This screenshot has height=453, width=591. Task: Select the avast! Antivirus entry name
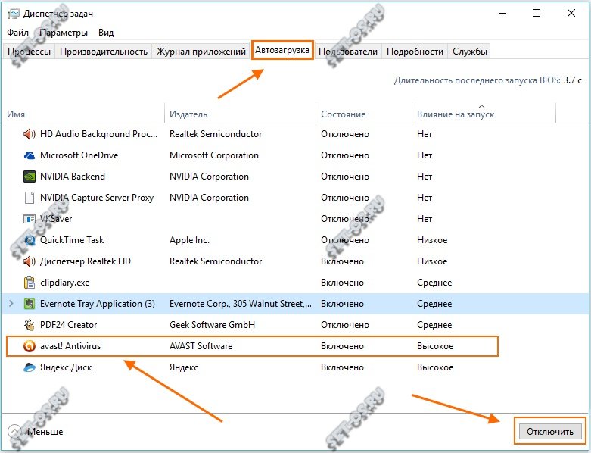coord(70,346)
